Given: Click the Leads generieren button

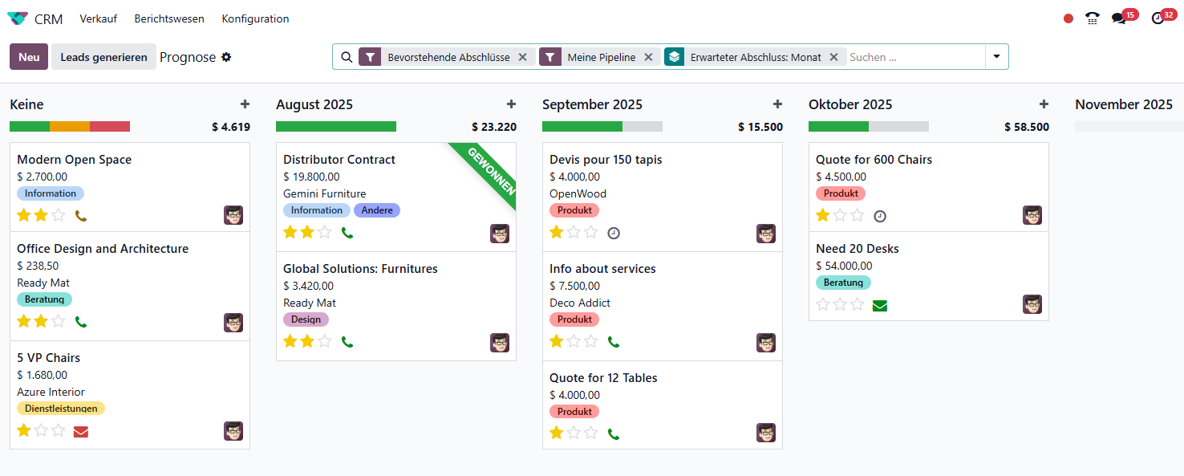Looking at the screenshot, I should point(103,57).
